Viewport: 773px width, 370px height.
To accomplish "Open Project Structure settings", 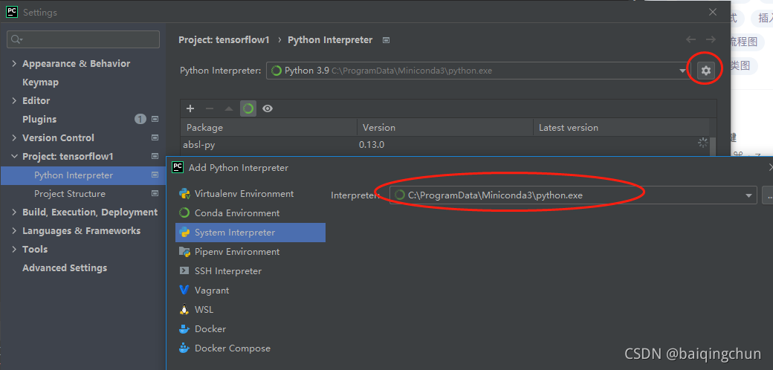I will coord(70,194).
